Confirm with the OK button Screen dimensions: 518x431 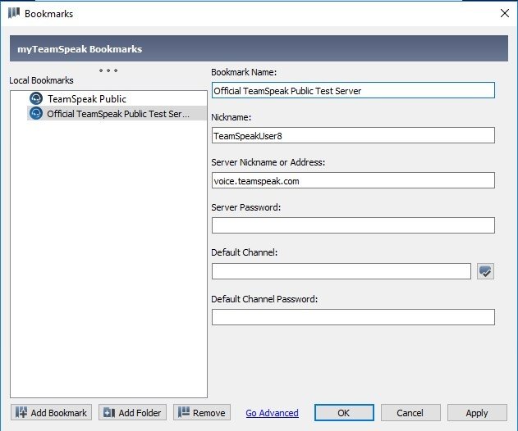[344, 412]
